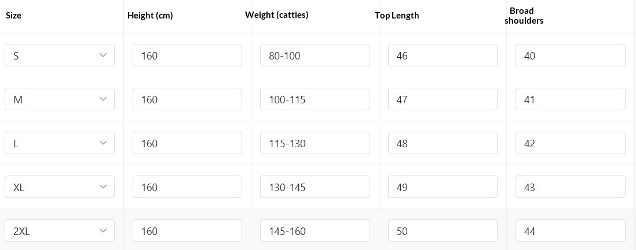Edit the shoulder field showing 40
636x250 pixels.
click(x=570, y=55)
